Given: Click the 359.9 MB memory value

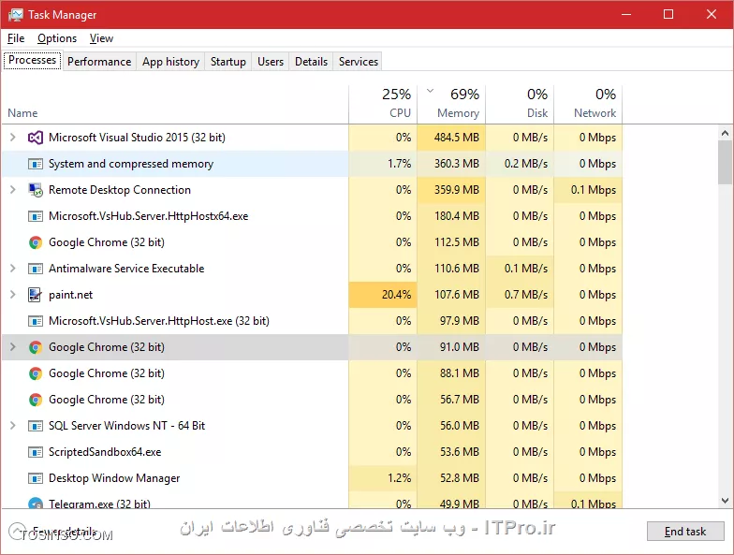Looking at the screenshot, I should [x=457, y=190].
